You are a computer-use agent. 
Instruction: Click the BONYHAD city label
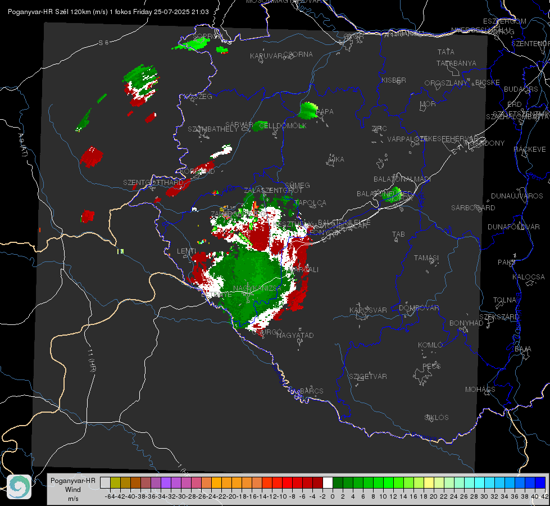click(466, 323)
